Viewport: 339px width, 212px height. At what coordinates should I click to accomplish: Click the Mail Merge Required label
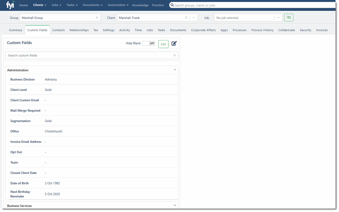25,111
